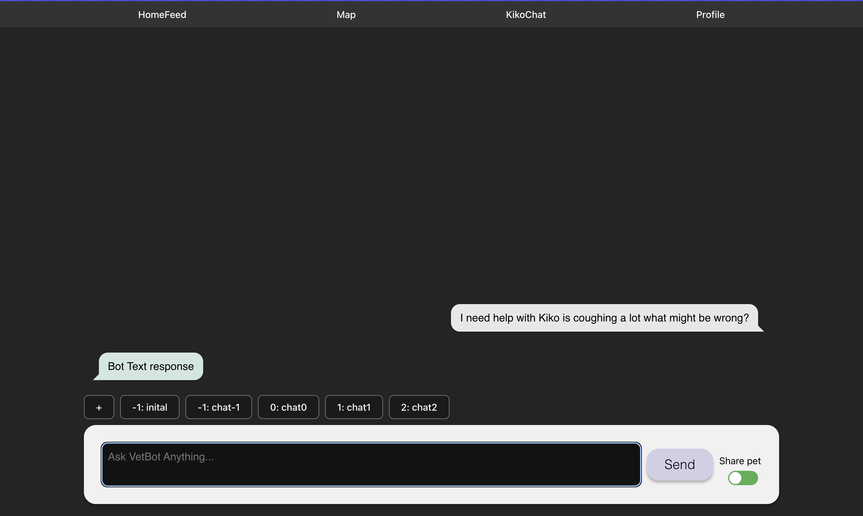Go to the Map tab
The image size is (863, 516).
[346, 15]
